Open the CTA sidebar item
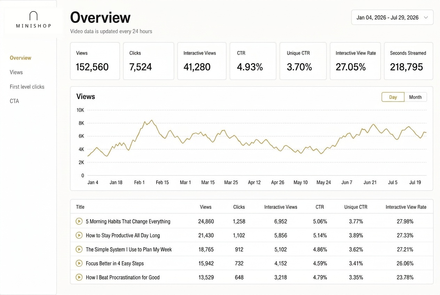Screen dimensions: 440x295 coord(14,101)
